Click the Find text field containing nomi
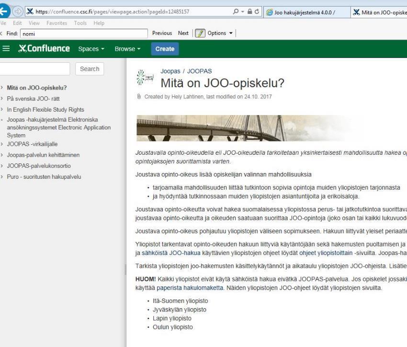 (x=84, y=34)
